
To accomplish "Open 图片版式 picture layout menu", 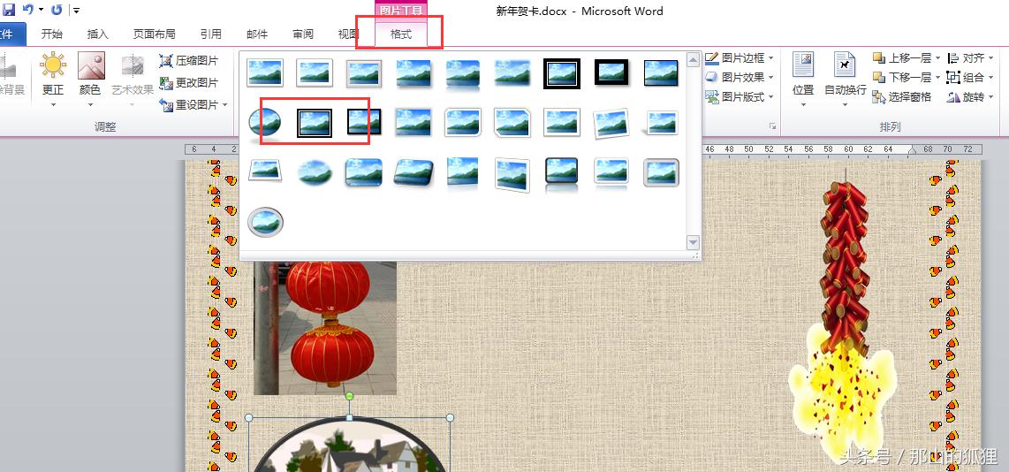I will point(740,97).
